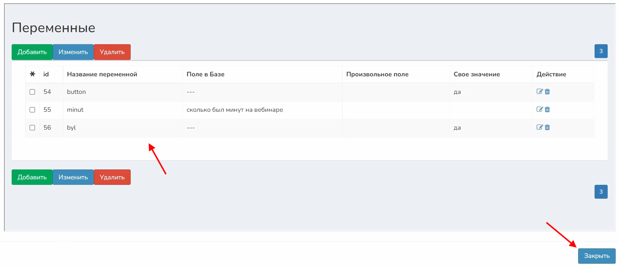Close the dialog with Закрыть button
The image size is (619, 267).
596,256
